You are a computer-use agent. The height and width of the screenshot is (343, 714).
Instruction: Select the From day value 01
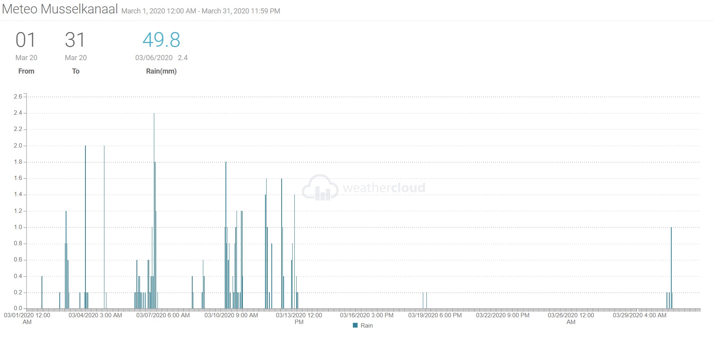(x=26, y=40)
